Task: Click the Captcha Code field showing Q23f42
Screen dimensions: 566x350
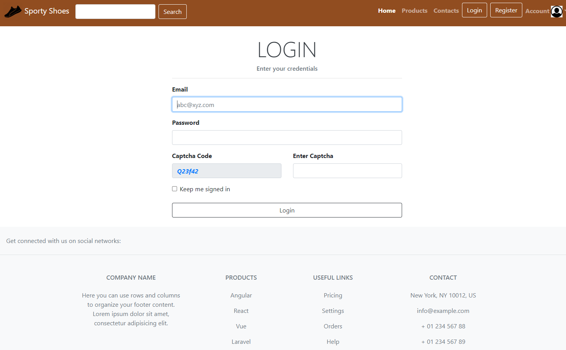Action: (227, 171)
